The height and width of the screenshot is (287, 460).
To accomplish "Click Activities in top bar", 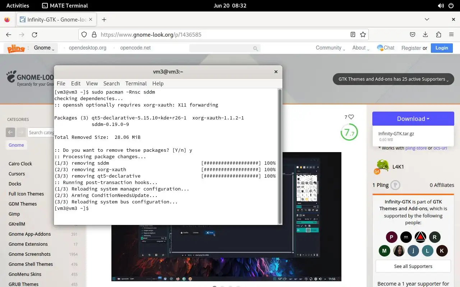I will pos(18,6).
